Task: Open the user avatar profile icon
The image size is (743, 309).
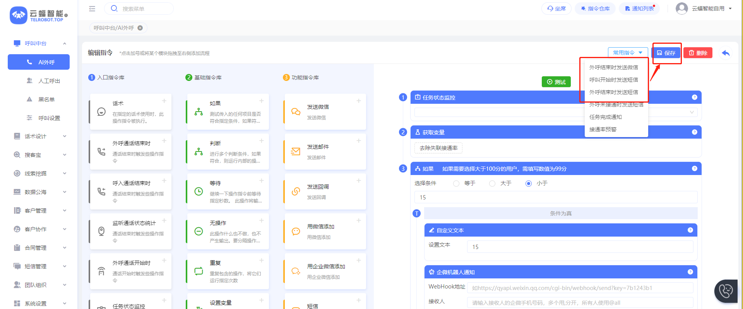Action: [681, 8]
